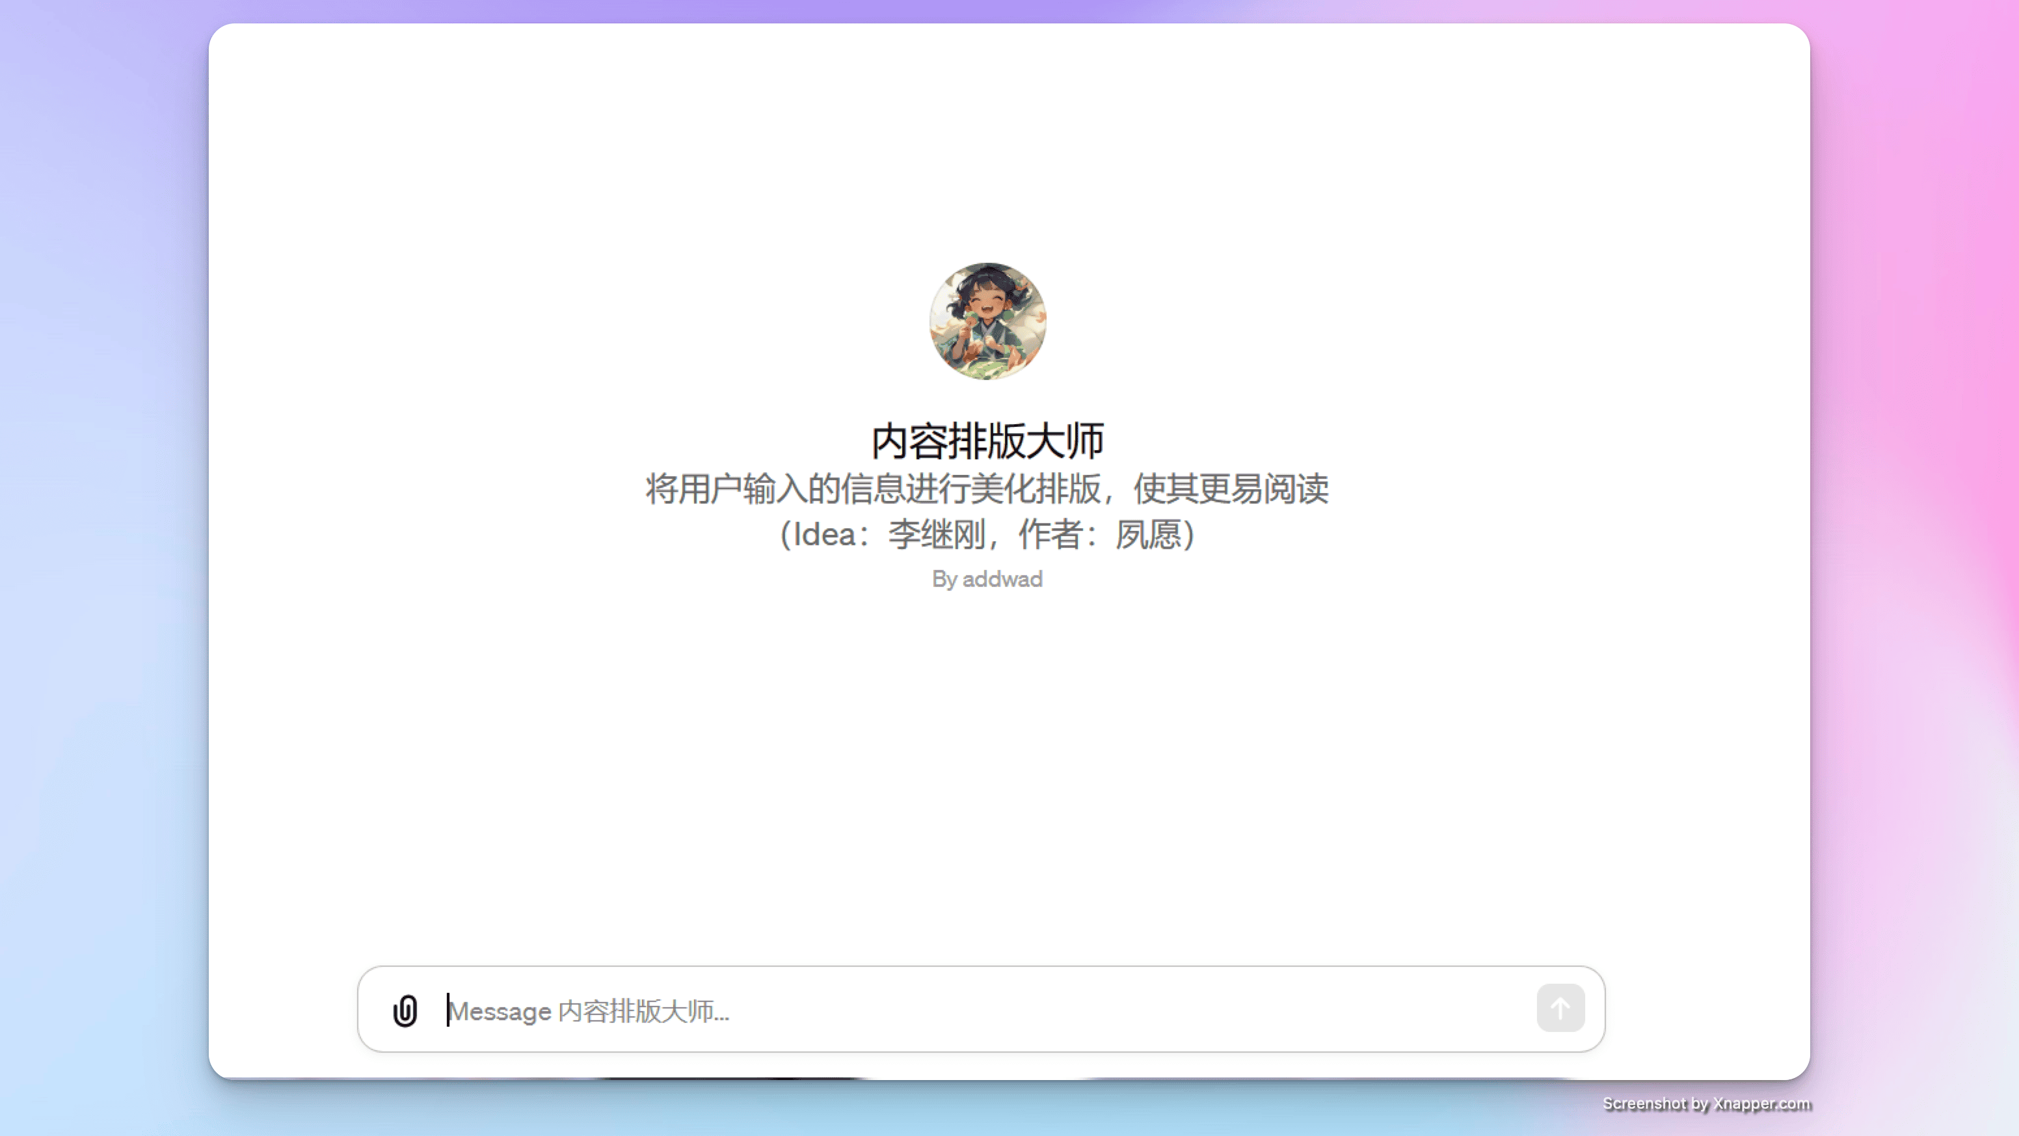
Task: Click the 美化排版 words in the subtitle
Action: 1035,489
